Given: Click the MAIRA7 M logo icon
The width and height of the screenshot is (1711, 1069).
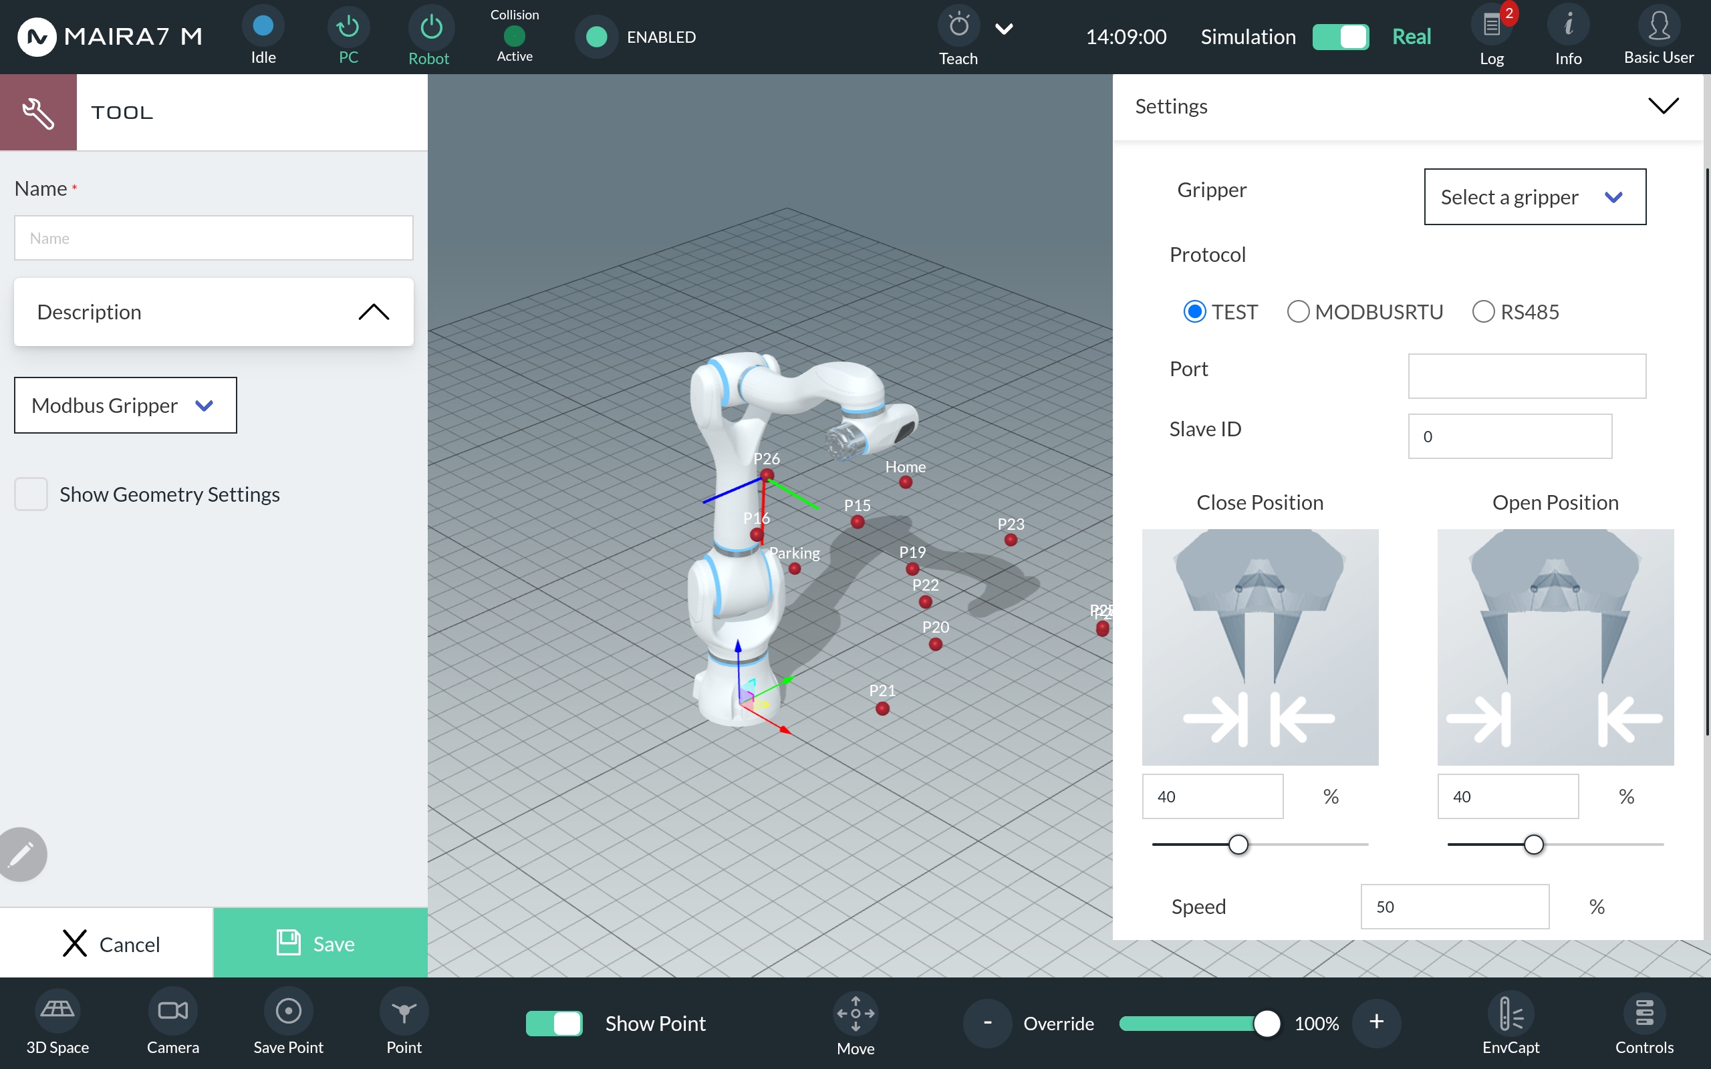Looking at the screenshot, I should (x=37, y=37).
